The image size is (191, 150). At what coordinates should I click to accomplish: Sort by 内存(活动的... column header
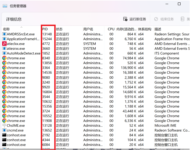click(126, 29)
